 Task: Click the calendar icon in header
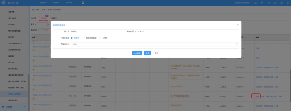click(x=282, y=3)
